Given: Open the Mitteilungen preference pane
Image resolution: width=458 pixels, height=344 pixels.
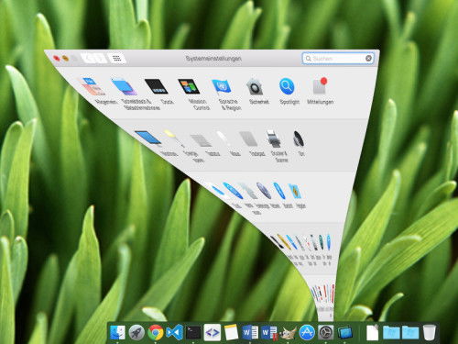Looking at the screenshot, I should click(x=320, y=86).
